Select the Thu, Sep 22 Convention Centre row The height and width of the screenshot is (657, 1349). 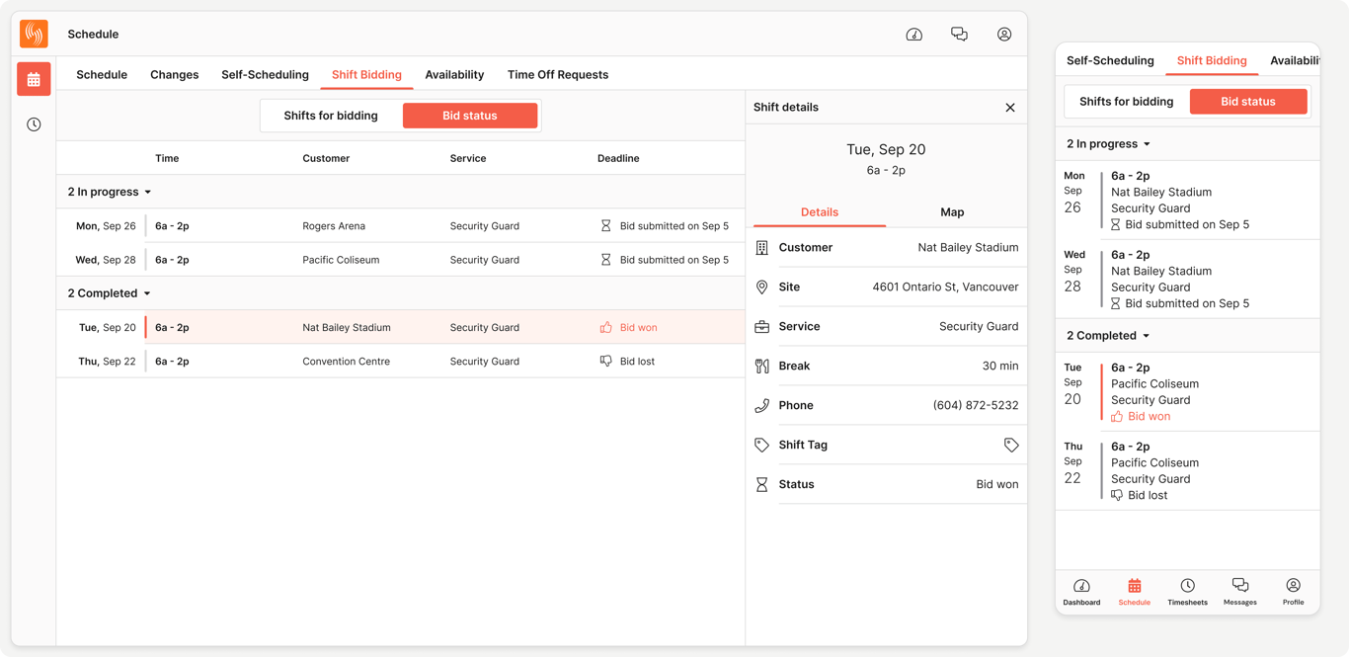click(x=401, y=362)
